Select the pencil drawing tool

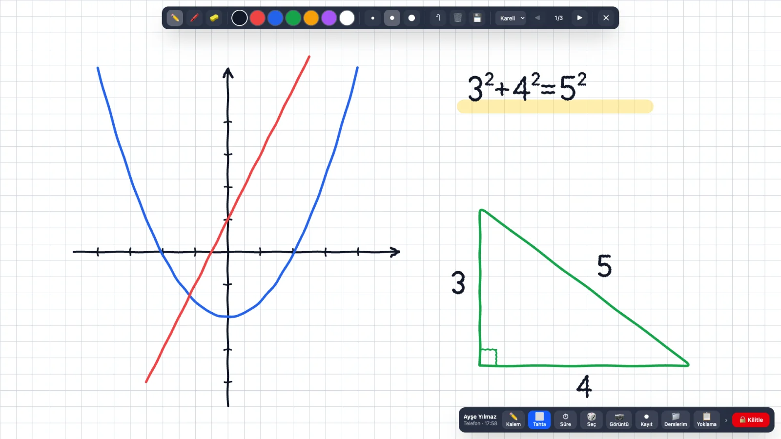[175, 18]
